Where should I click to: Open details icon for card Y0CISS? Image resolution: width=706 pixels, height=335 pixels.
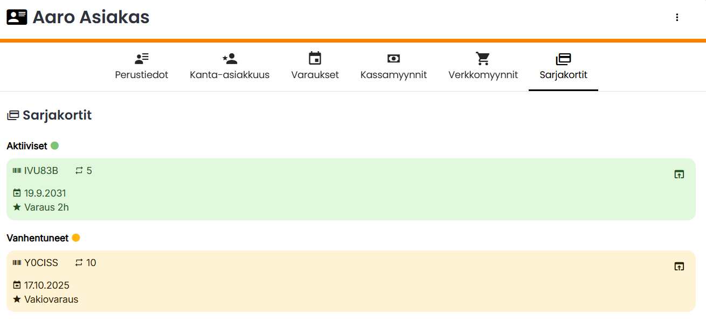(x=679, y=266)
